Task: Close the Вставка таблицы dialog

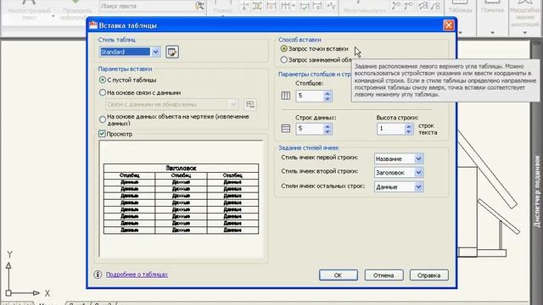Action: [449, 25]
